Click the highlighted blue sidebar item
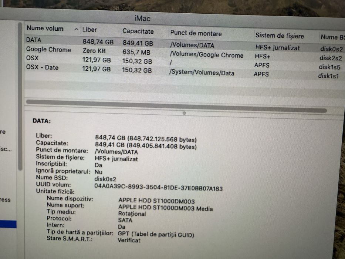Viewport: 345px width, 259px height. click(x=8, y=224)
